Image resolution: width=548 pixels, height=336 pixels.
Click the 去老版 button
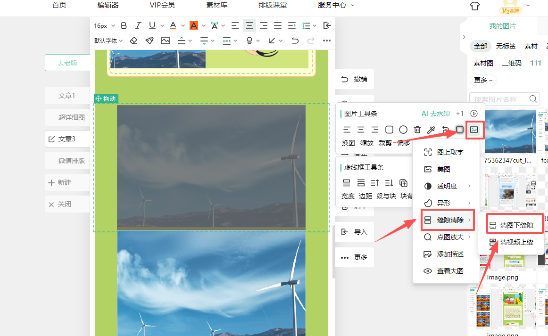pos(67,63)
